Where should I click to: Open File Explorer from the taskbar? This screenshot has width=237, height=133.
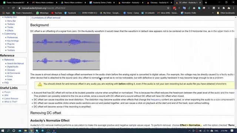click(x=26, y=130)
